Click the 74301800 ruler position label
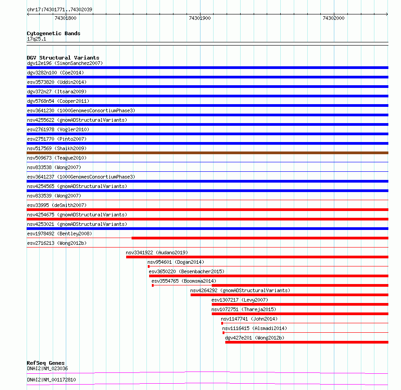The width and height of the screenshot is (401, 390). pyautogui.click(x=65, y=18)
